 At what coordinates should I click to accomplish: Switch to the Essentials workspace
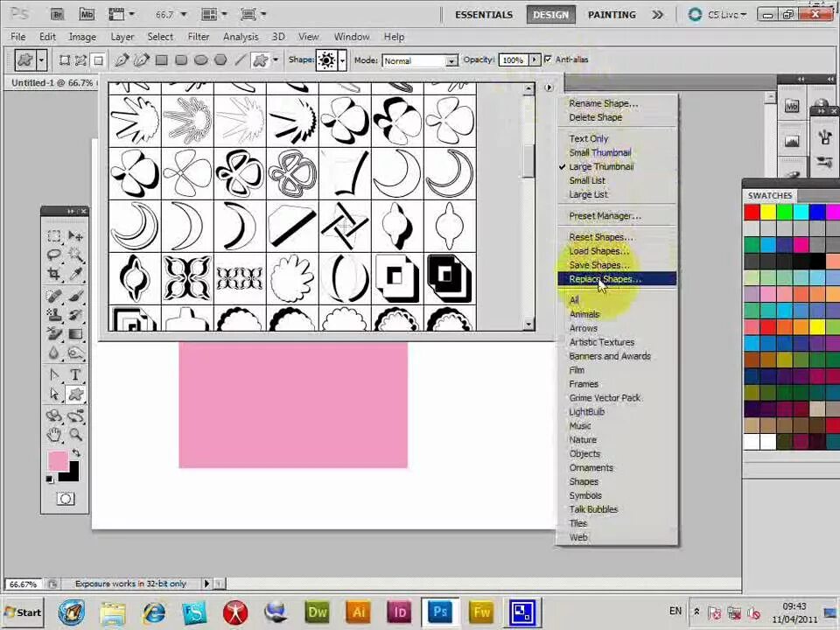pos(484,15)
